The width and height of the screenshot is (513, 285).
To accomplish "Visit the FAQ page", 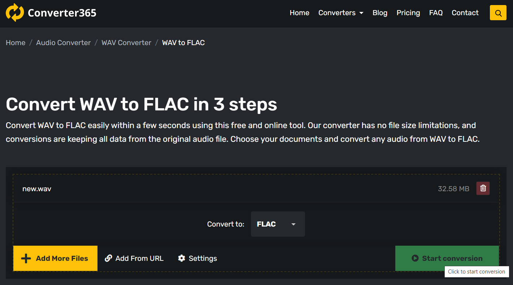I will click(x=436, y=13).
